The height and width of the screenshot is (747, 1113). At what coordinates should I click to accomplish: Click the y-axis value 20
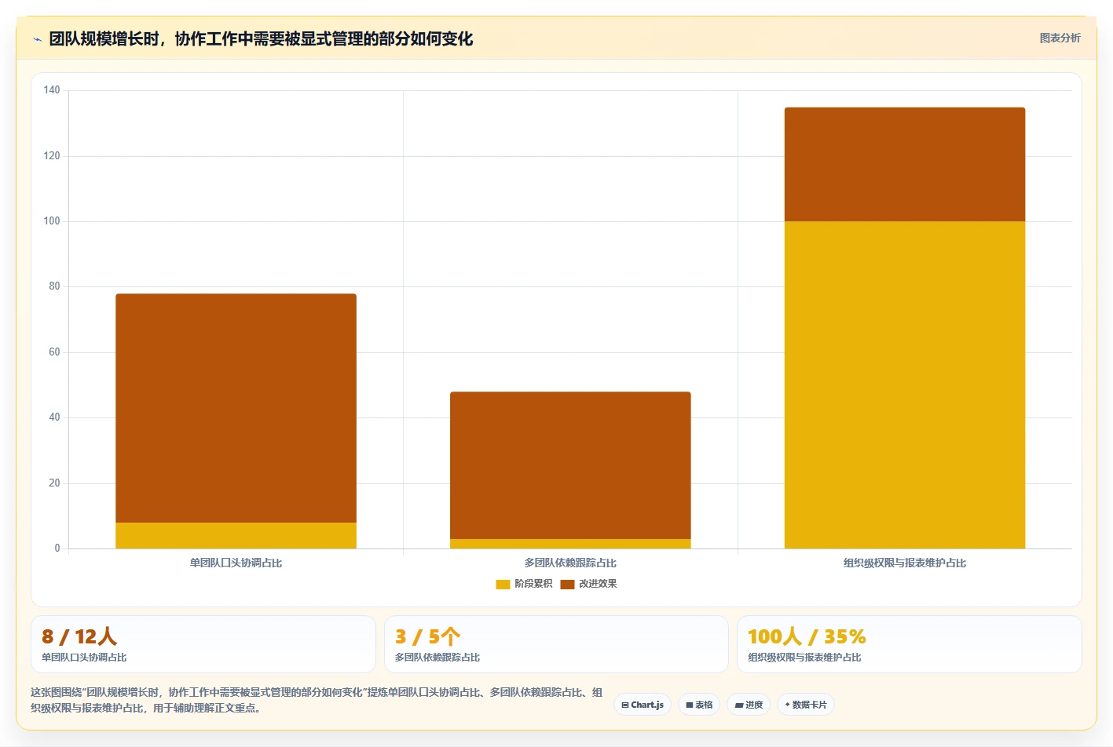(54, 483)
